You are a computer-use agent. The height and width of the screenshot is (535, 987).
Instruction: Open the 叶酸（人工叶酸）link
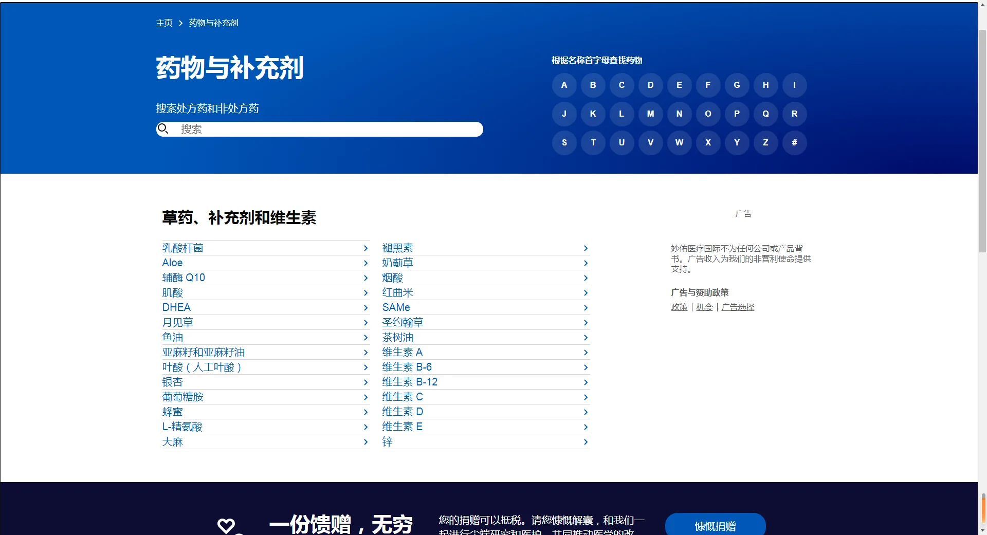pos(202,367)
